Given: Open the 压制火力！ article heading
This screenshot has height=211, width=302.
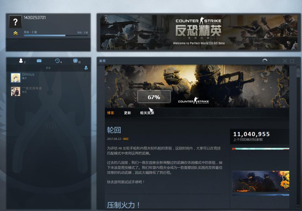Looking at the screenshot, I should point(124,205).
